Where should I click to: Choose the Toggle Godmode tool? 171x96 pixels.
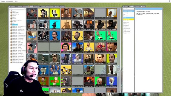pyautogui.click(x=127, y=30)
